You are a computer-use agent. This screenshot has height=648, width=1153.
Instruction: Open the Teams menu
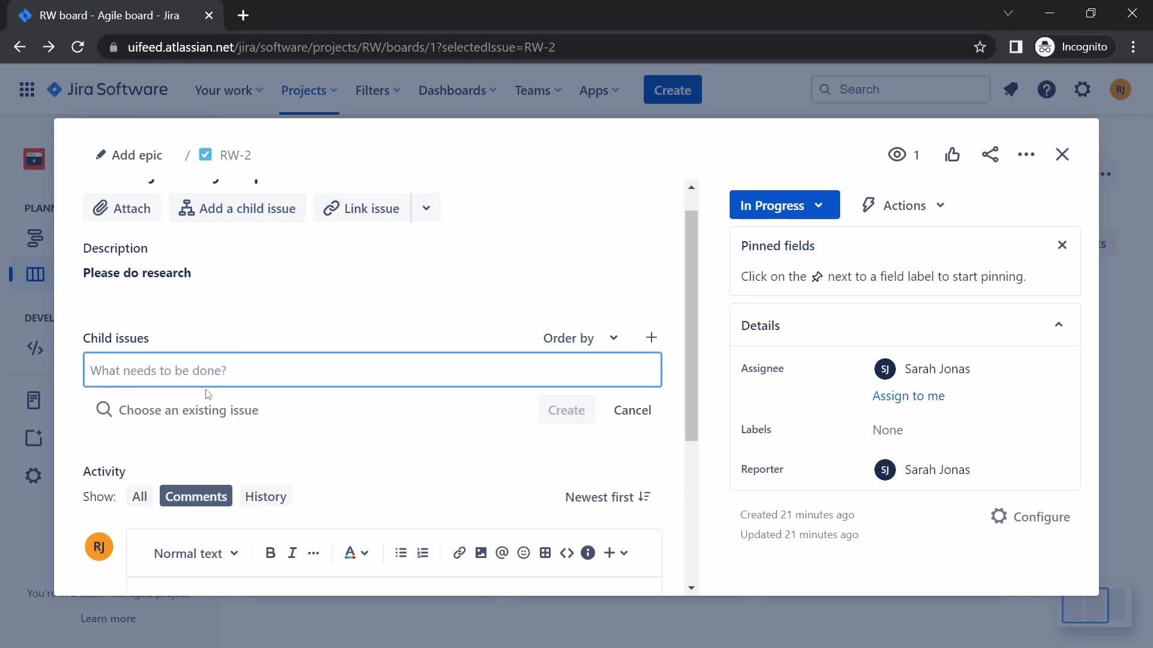[x=538, y=90]
